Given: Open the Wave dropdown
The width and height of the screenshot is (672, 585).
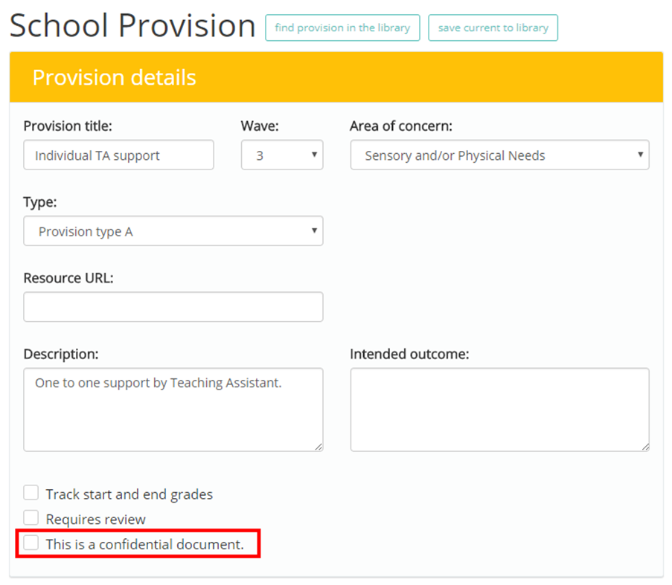Looking at the screenshot, I should point(281,155).
